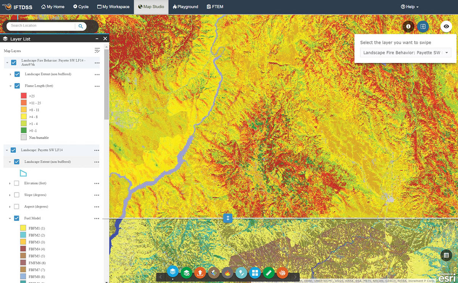Open options menu for Slope (degrees) layer
The height and width of the screenshot is (283, 458).
(x=97, y=195)
